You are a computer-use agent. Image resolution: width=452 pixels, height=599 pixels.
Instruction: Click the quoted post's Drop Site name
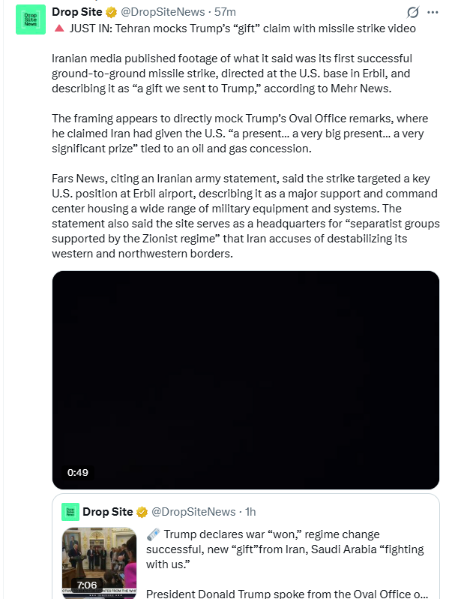(107, 512)
